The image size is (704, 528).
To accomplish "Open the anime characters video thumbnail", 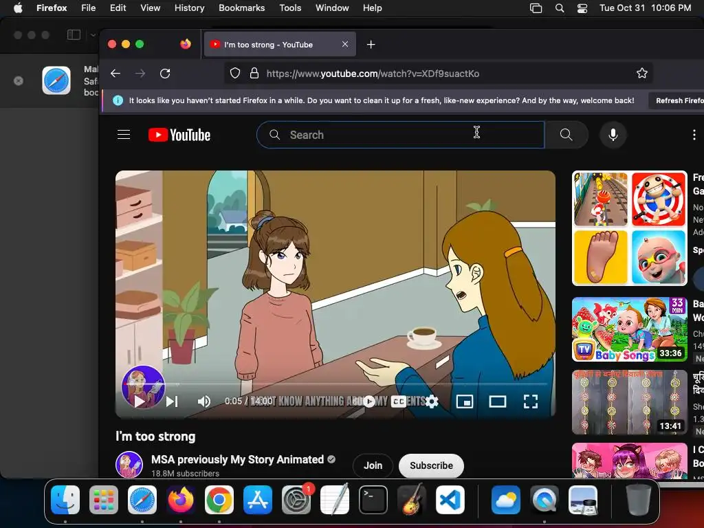I will 630,461.
